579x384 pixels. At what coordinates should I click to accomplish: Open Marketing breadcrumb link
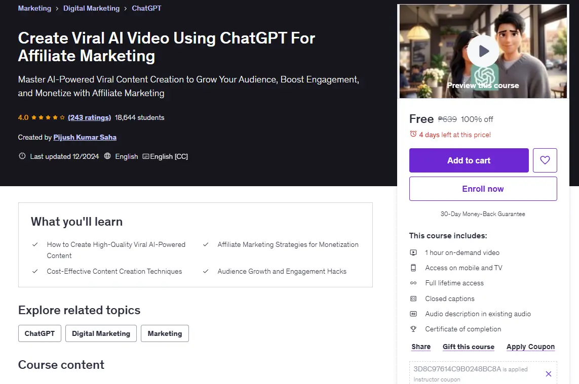(x=35, y=8)
